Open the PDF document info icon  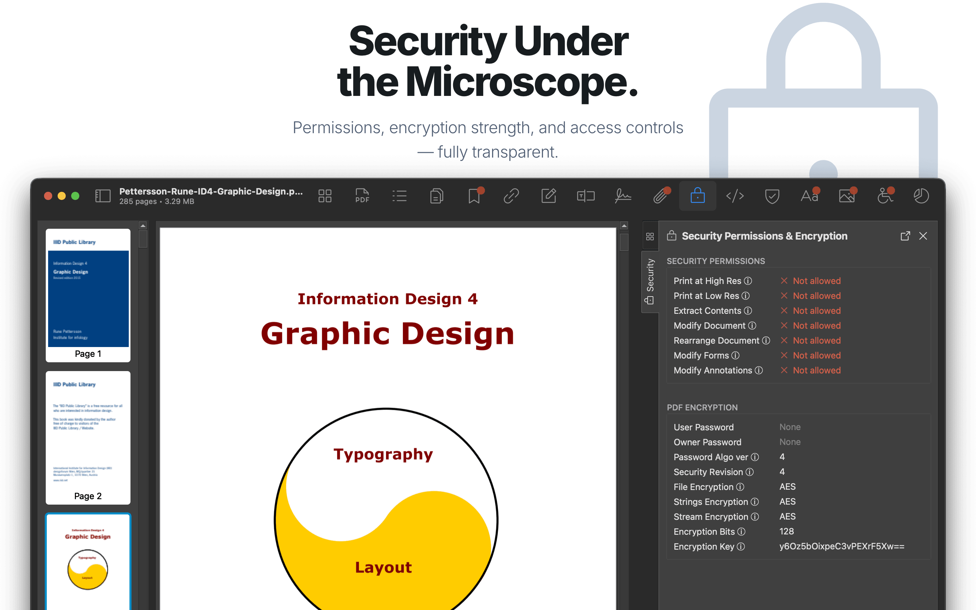(362, 196)
